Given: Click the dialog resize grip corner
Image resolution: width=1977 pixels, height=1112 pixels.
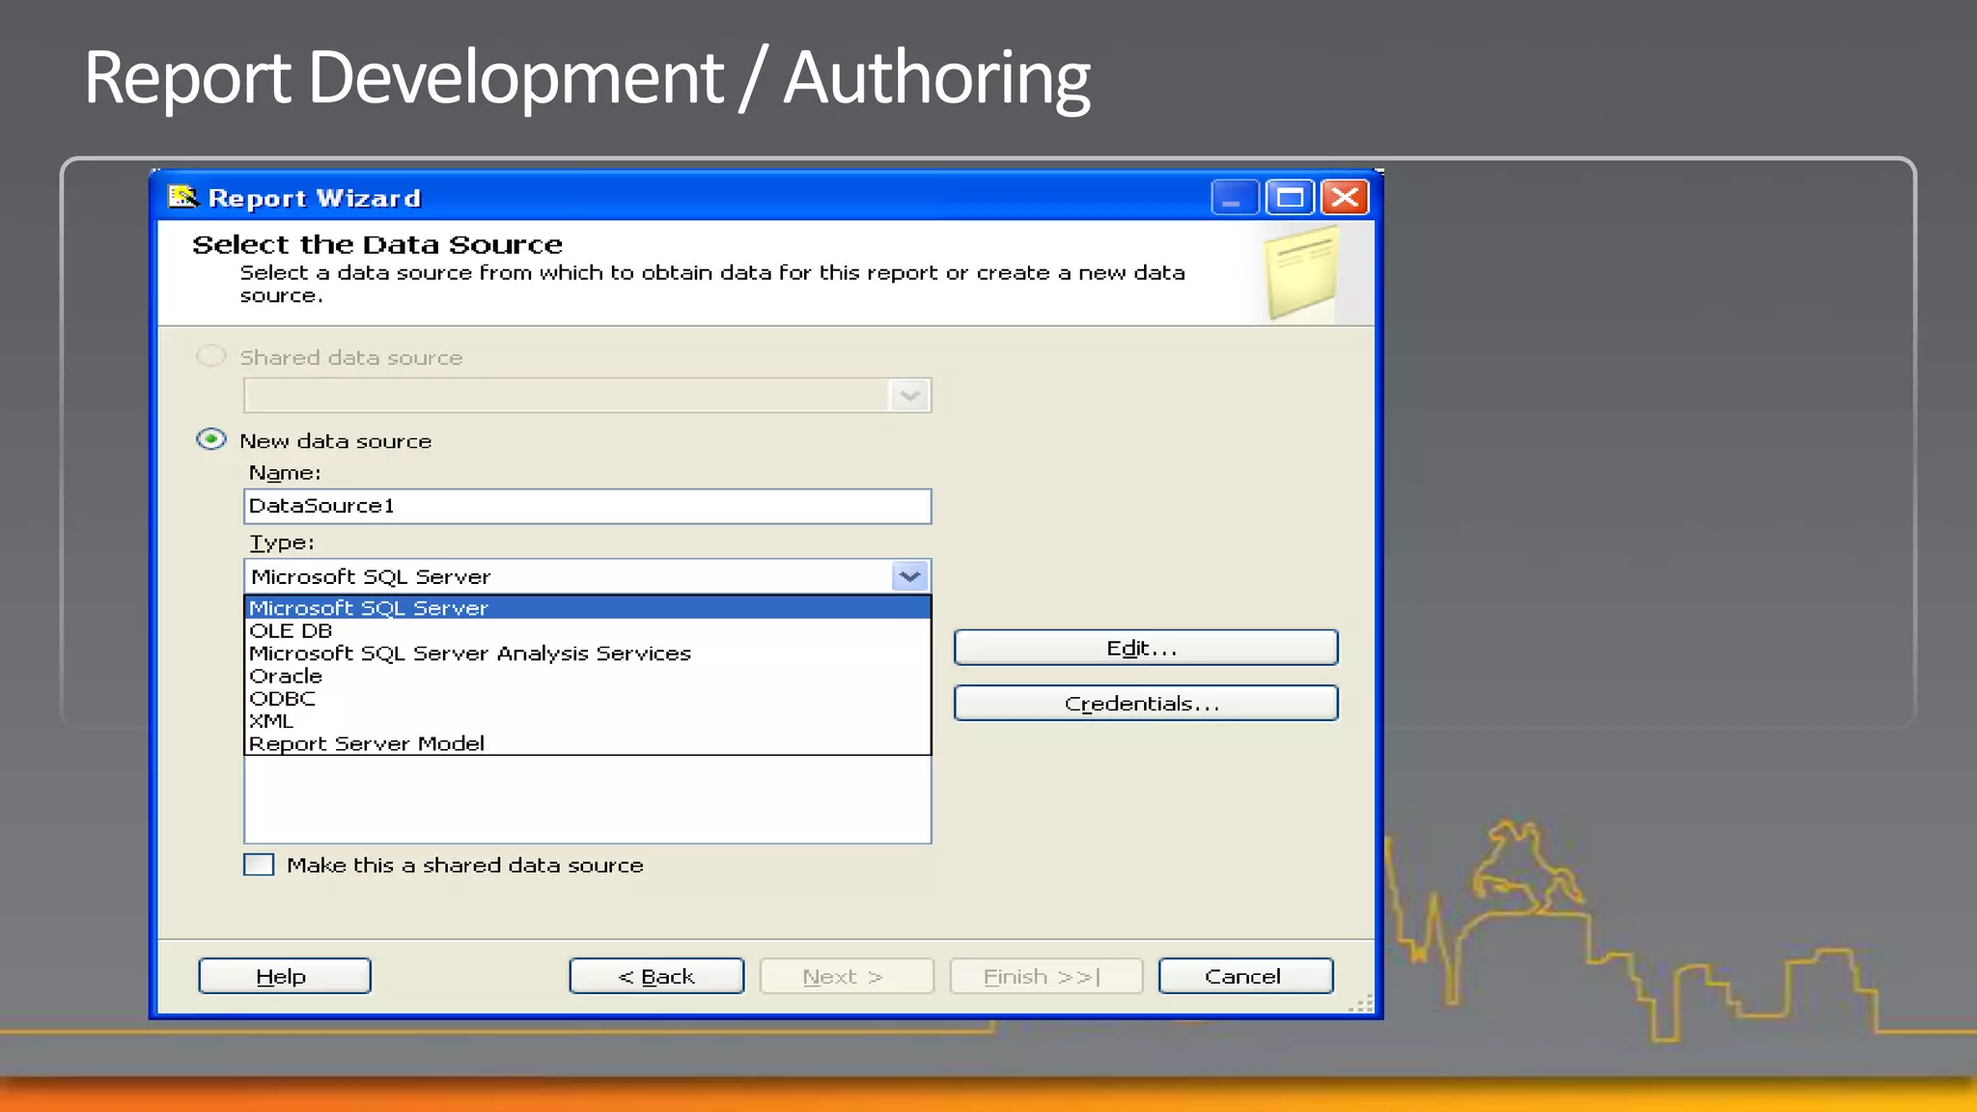Looking at the screenshot, I should point(1361,1004).
